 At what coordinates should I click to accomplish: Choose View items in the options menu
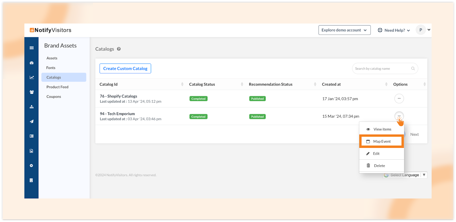382,129
